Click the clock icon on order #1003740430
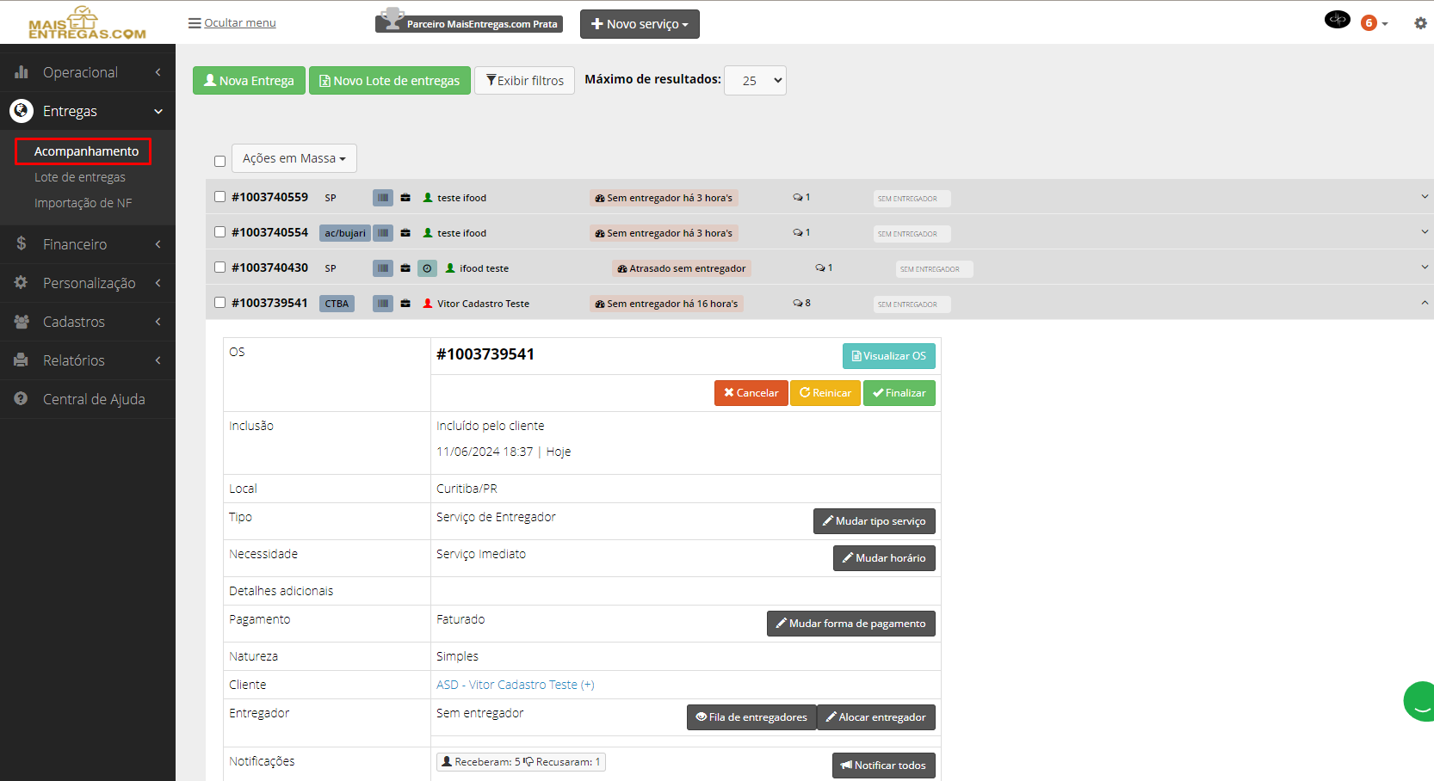 [427, 268]
